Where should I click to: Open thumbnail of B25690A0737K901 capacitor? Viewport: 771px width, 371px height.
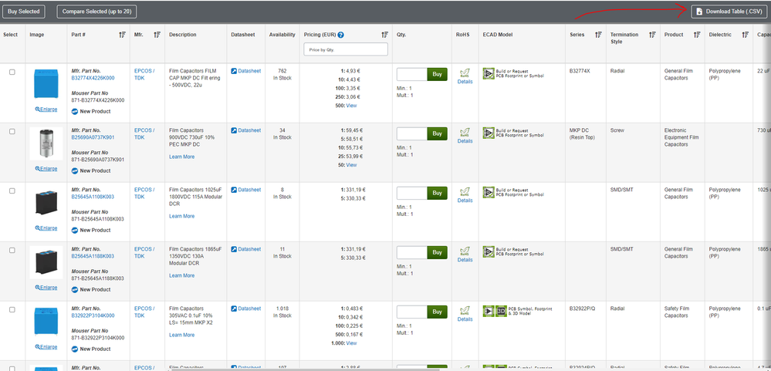pyautogui.click(x=46, y=143)
